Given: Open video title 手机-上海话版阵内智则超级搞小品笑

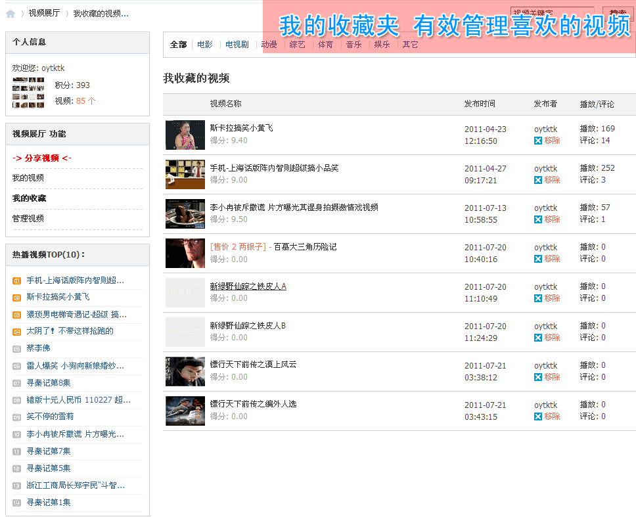Looking at the screenshot, I should click(x=274, y=168).
